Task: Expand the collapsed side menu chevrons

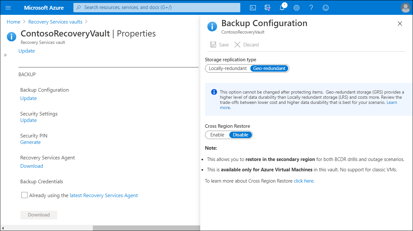Action: (x=5, y=55)
